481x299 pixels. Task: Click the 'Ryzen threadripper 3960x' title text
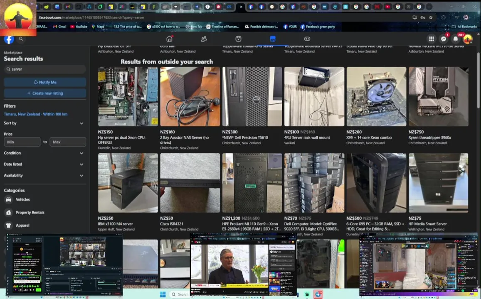pos(429,137)
